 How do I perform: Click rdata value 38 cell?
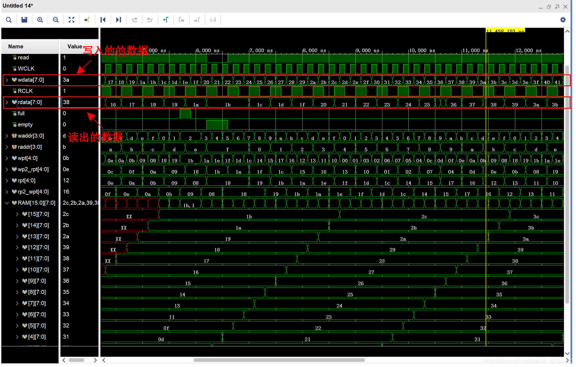tap(80, 102)
